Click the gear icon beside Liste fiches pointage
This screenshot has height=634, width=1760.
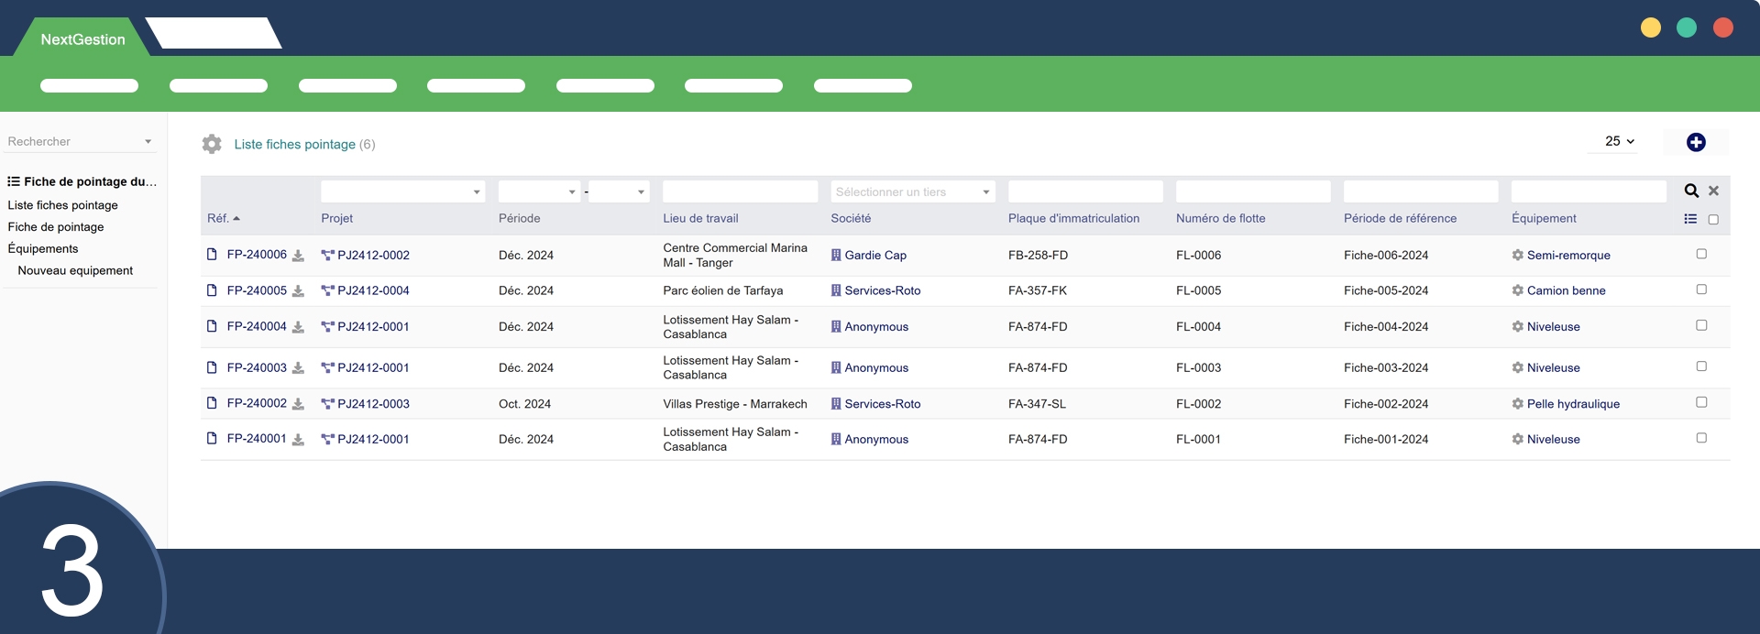coord(212,144)
